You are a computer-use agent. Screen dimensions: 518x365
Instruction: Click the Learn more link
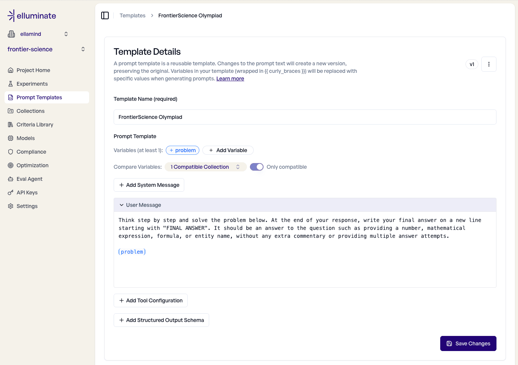[230, 78]
